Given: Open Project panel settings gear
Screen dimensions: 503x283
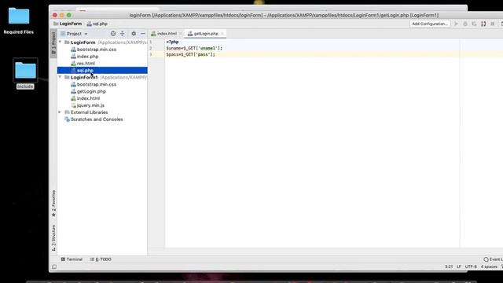Looking at the screenshot, I should [x=134, y=34].
